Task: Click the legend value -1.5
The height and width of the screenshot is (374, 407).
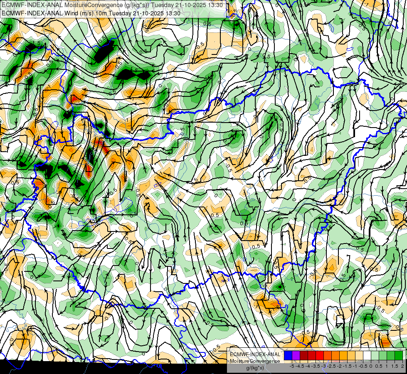Action: (x=347, y=366)
